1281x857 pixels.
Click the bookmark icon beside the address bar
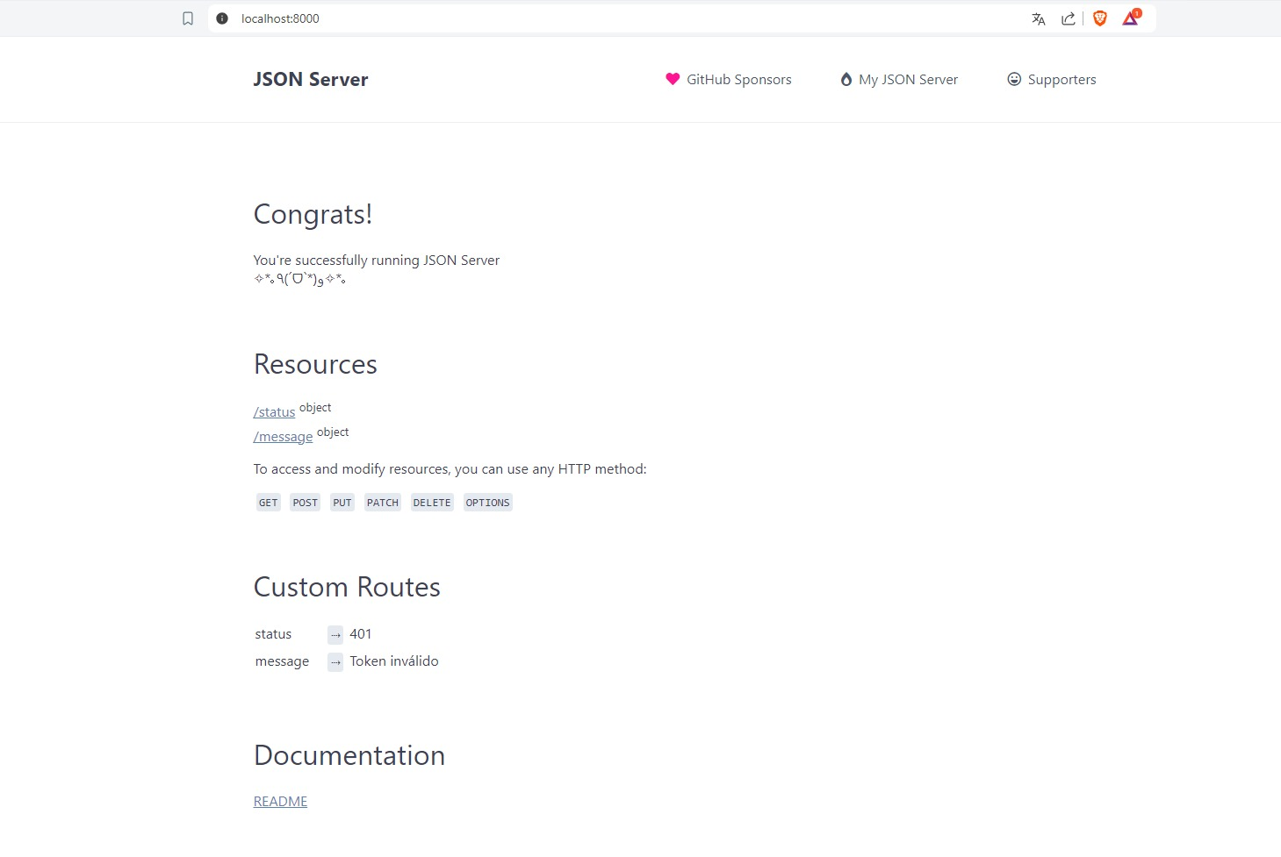tap(188, 18)
